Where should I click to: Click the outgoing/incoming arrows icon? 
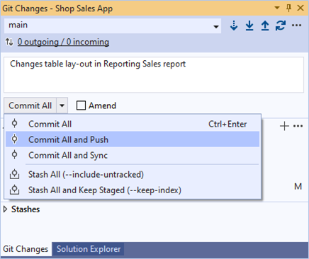[9, 42]
